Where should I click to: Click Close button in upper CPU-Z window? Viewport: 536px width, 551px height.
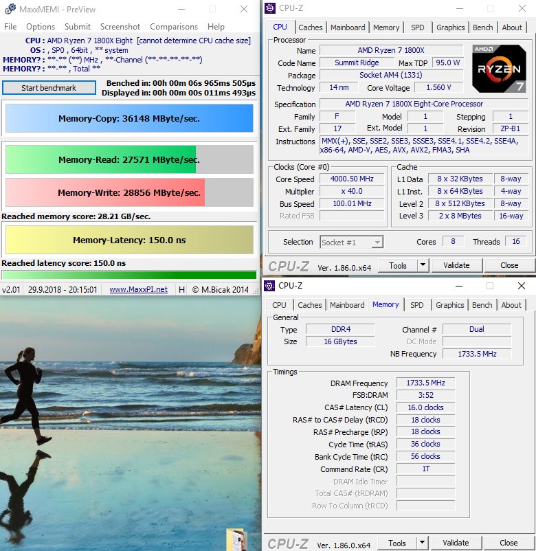(x=509, y=265)
